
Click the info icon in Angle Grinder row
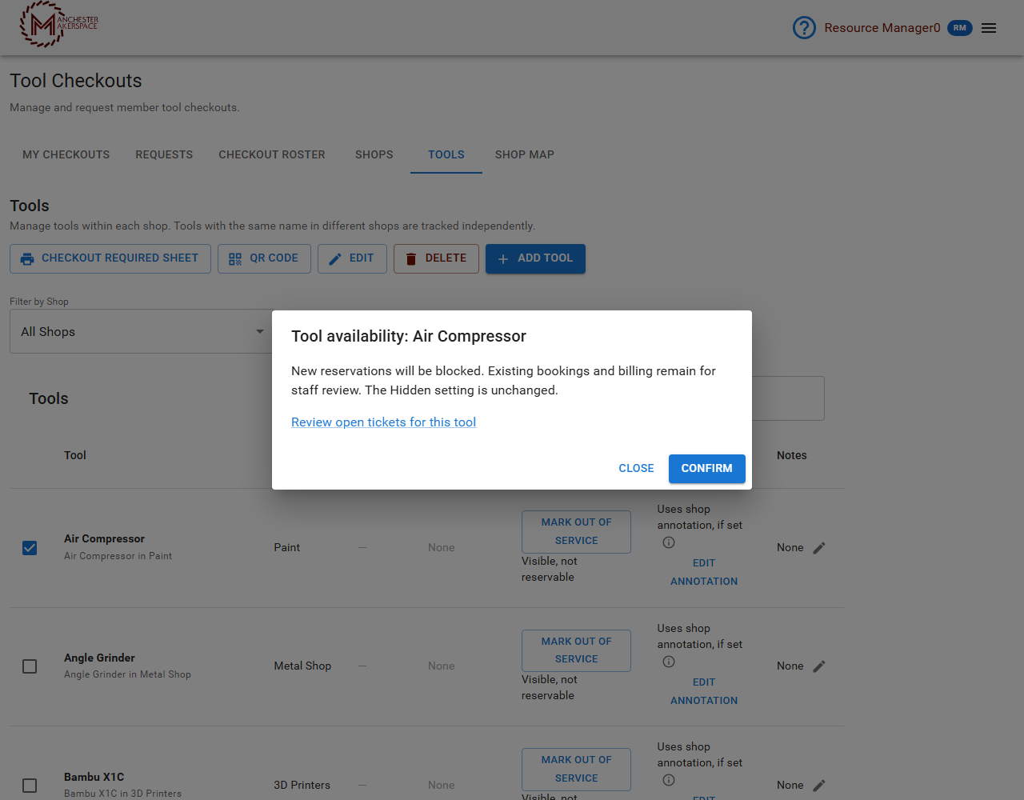pos(669,662)
